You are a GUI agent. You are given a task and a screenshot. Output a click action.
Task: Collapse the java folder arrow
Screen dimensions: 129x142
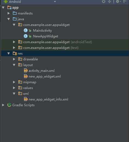click(x=9, y=19)
